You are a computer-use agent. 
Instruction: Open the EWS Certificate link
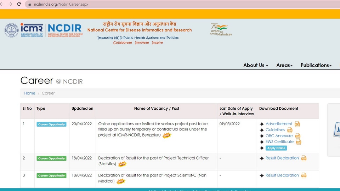coord(279,141)
